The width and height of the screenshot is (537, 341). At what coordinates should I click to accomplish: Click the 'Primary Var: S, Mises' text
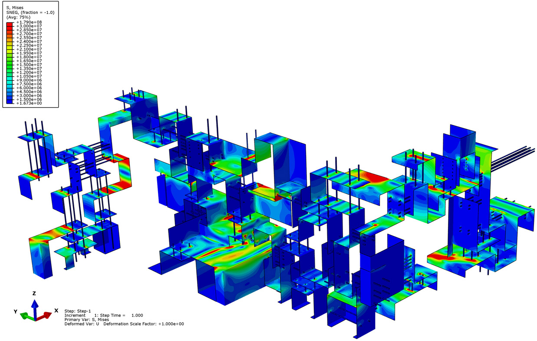coord(86,320)
